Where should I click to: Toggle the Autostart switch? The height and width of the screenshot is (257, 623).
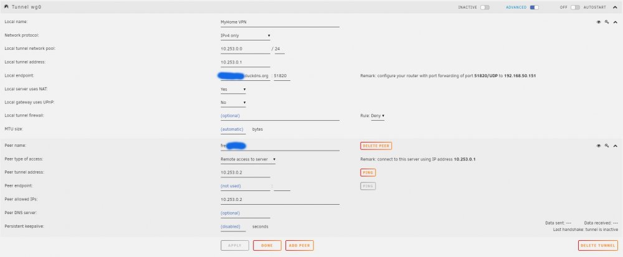pos(575,7)
